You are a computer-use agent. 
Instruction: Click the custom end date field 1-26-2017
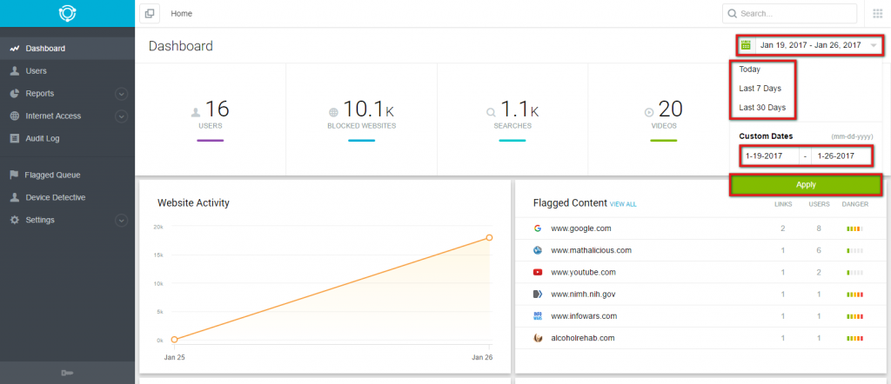(841, 156)
